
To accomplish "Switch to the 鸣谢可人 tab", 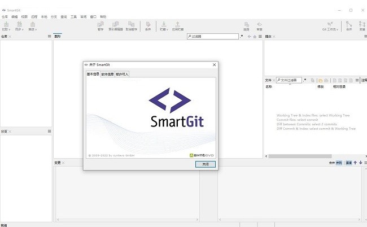I will 123,74.
